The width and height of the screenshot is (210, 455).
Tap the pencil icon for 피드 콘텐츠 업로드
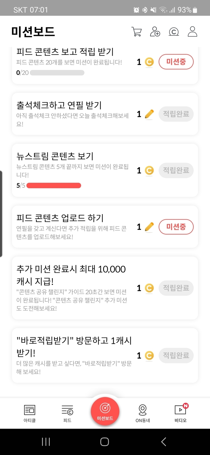pos(149,227)
